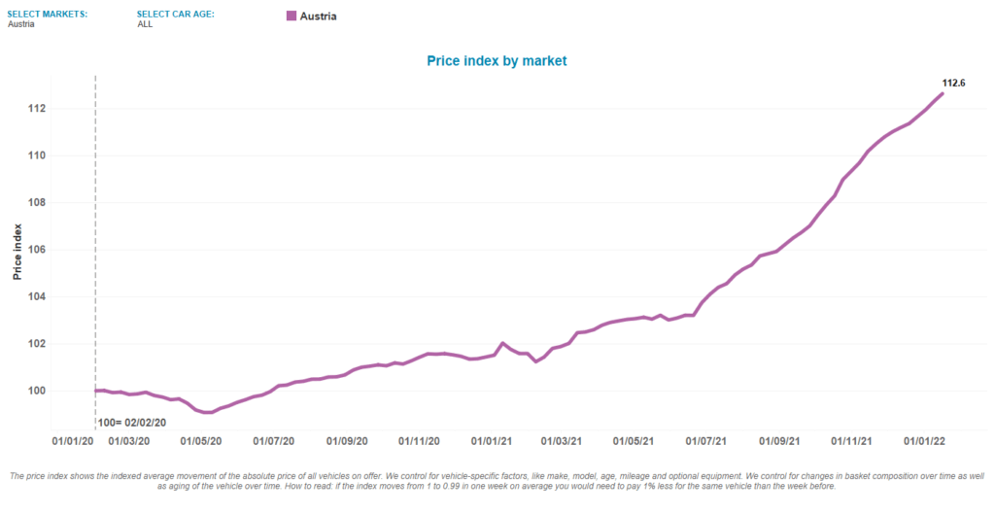Click the 100 y-axis tick label
This screenshot has height=514, width=995.
pyautogui.click(x=65, y=391)
